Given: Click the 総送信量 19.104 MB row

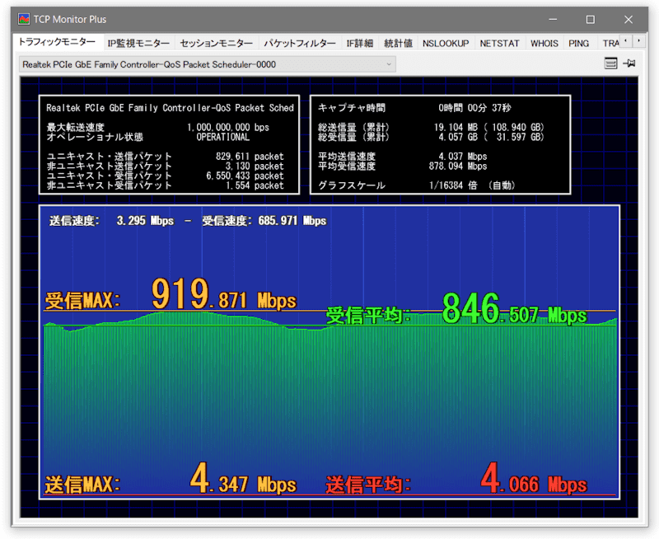Looking at the screenshot, I should point(431,127).
